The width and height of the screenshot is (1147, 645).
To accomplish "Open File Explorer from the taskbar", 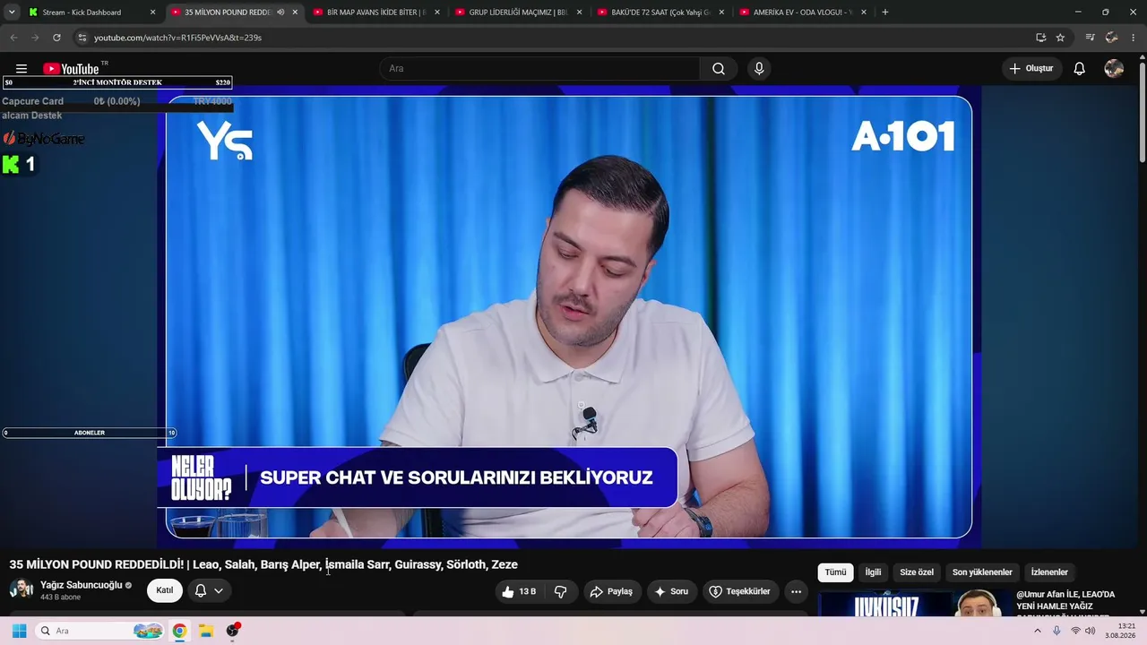I will [205, 631].
